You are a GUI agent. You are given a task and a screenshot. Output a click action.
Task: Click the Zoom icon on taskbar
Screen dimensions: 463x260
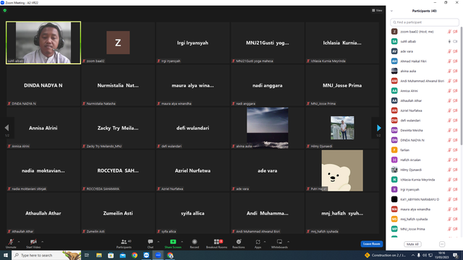click(x=158, y=255)
